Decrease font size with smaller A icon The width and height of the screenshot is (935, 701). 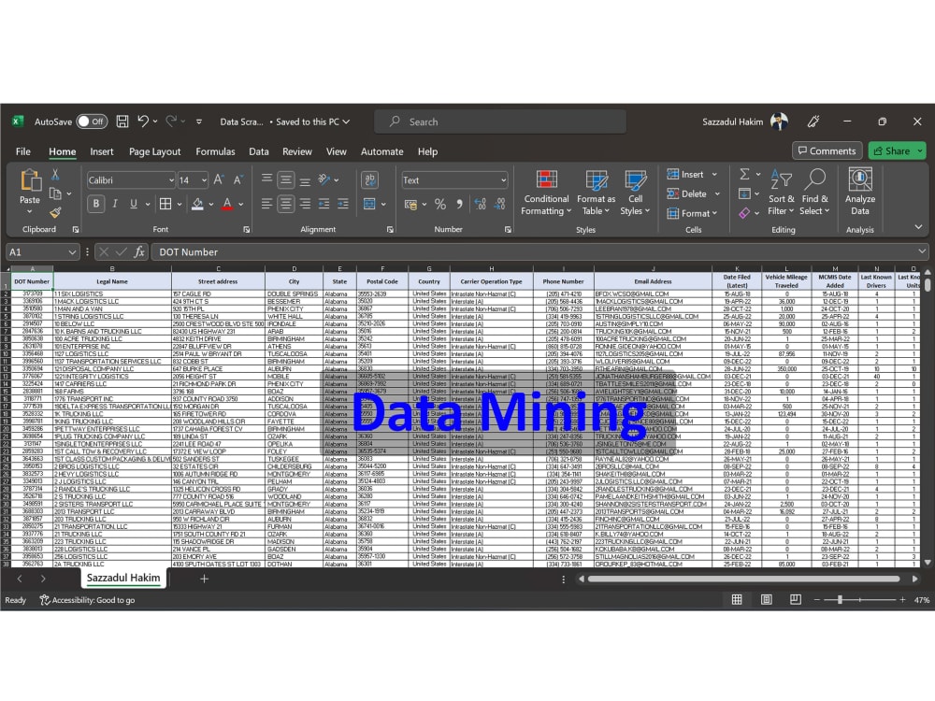pyautogui.click(x=237, y=180)
